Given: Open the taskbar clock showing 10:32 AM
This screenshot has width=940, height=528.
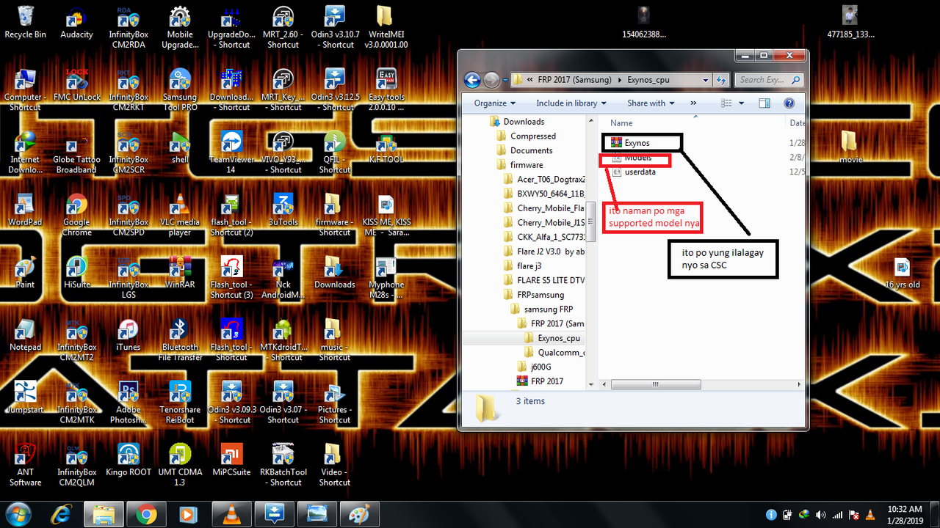Looking at the screenshot, I should pos(905,513).
